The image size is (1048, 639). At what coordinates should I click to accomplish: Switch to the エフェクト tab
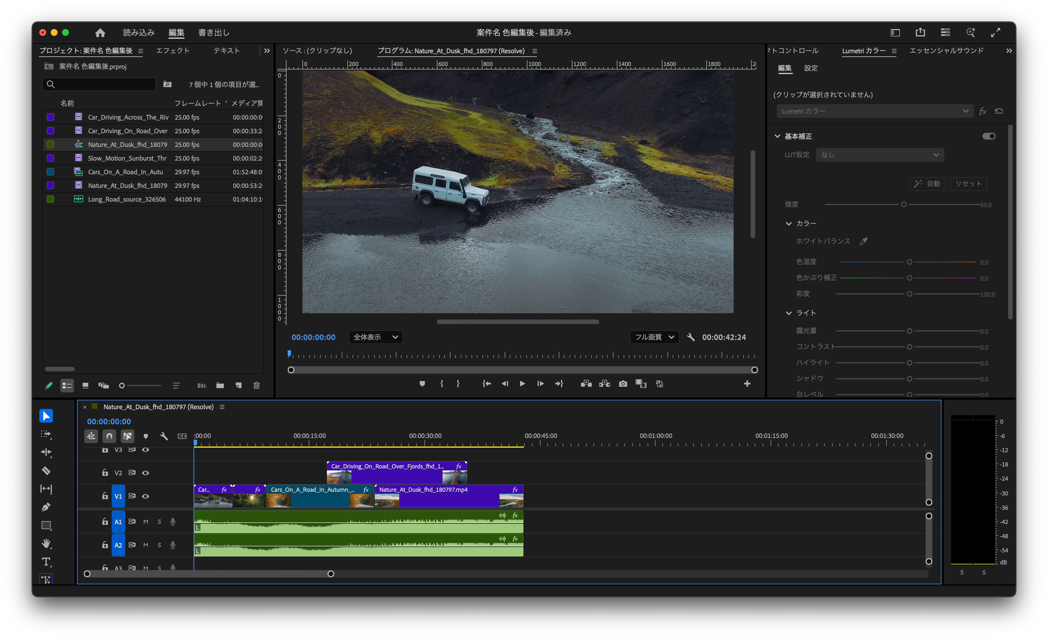point(173,51)
